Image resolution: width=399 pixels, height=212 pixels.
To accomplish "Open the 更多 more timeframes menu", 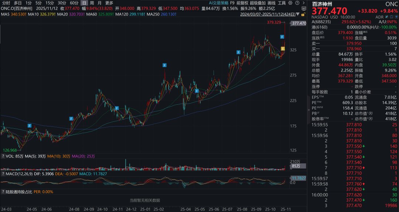I will tap(109, 3).
